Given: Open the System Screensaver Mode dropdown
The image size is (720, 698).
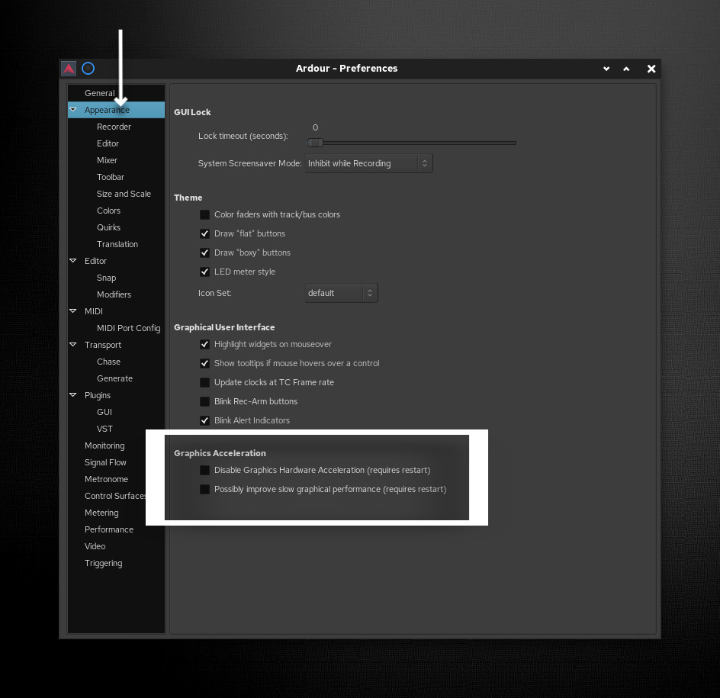Looking at the screenshot, I should [368, 163].
